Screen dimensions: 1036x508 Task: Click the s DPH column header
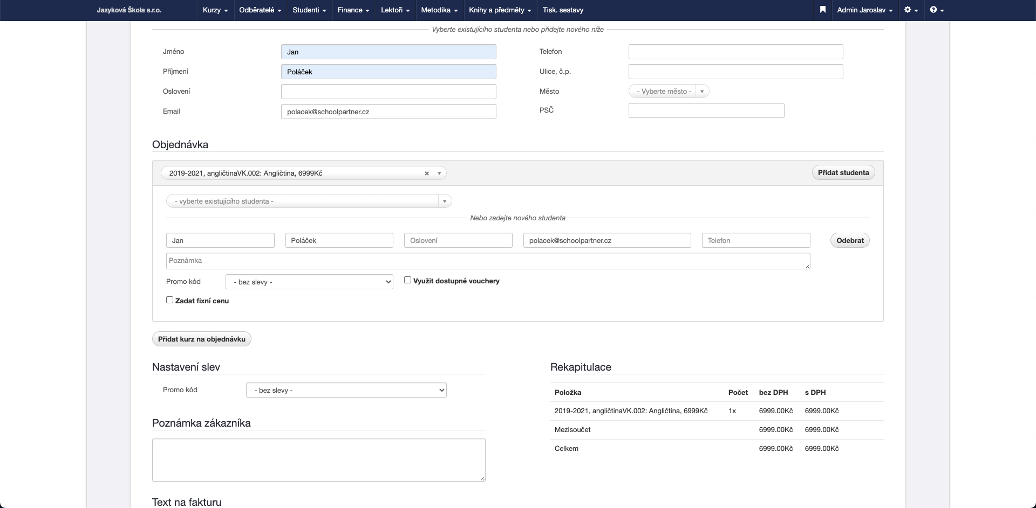(x=815, y=392)
